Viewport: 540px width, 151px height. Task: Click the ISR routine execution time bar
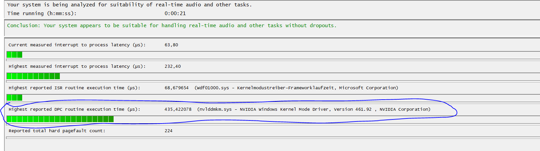click(x=14, y=98)
